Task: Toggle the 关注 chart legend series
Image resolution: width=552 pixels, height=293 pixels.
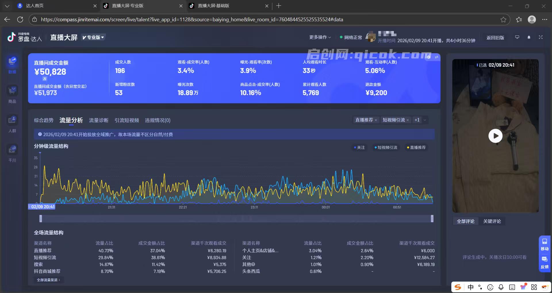Action: pos(359,147)
